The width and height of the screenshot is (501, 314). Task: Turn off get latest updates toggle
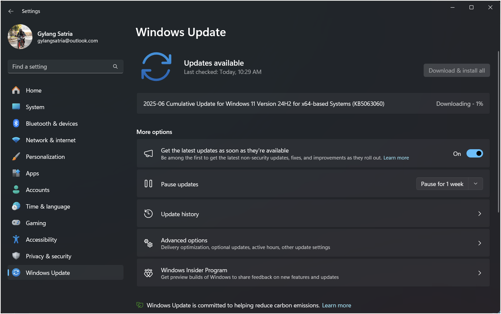click(x=474, y=154)
